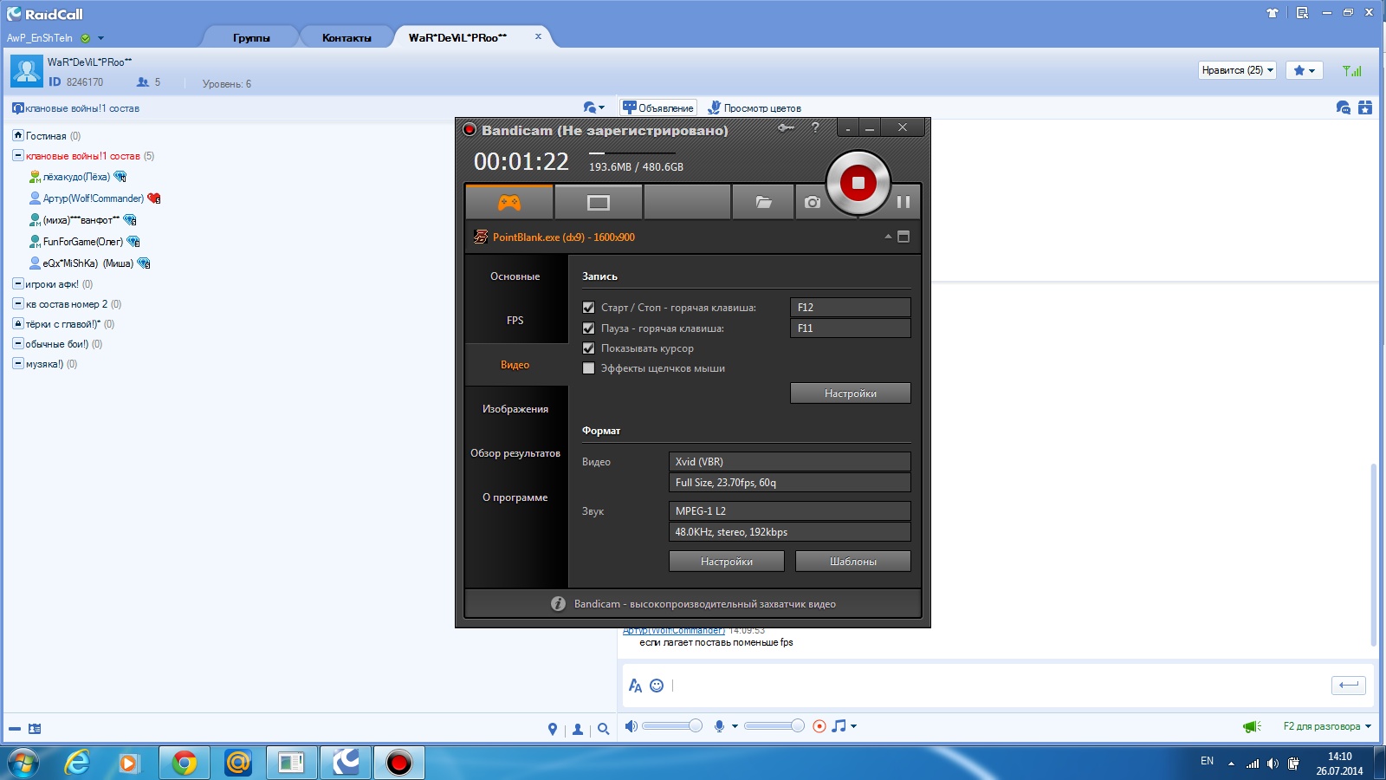Open the Шаблоны presets button
The width and height of the screenshot is (1386, 780).
point(853,562)
